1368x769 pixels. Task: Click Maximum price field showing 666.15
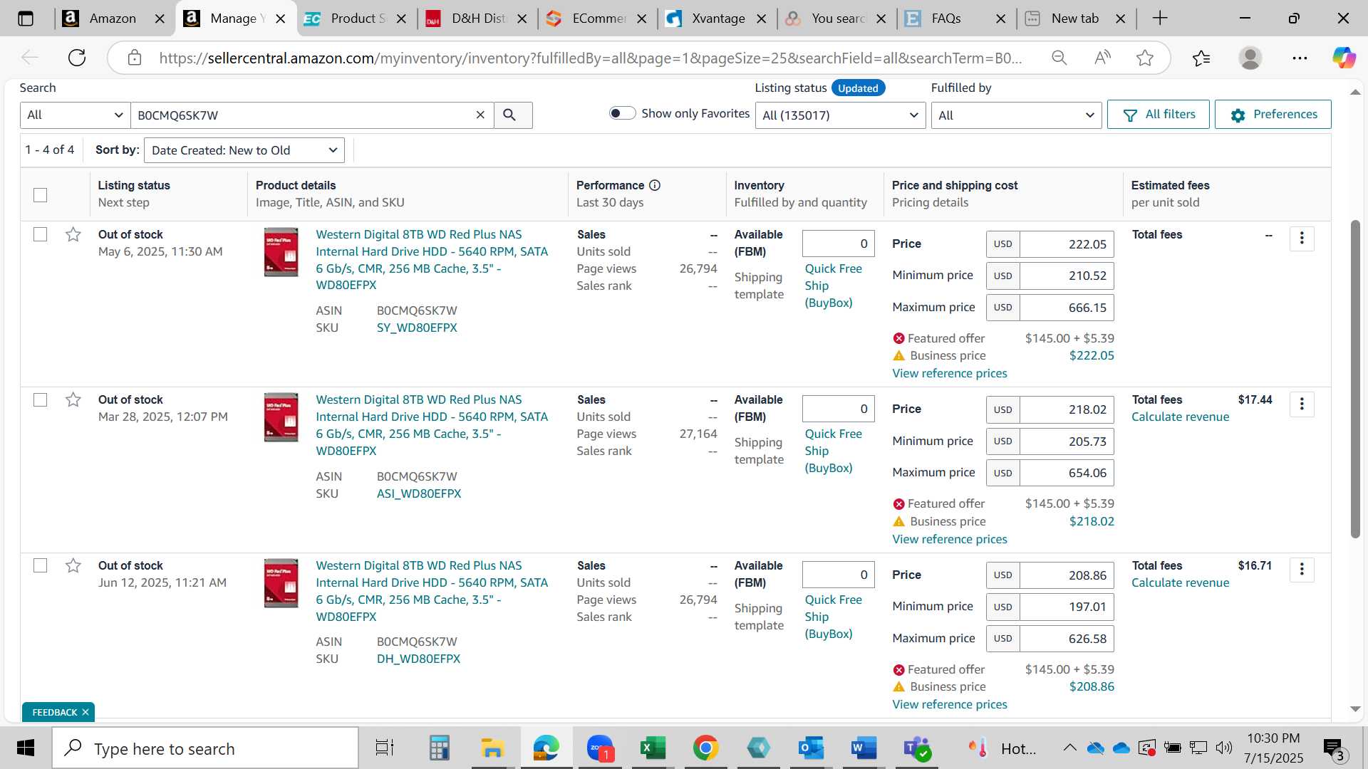1066,308
